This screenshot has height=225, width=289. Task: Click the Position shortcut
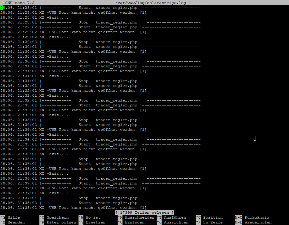point(213,217)
